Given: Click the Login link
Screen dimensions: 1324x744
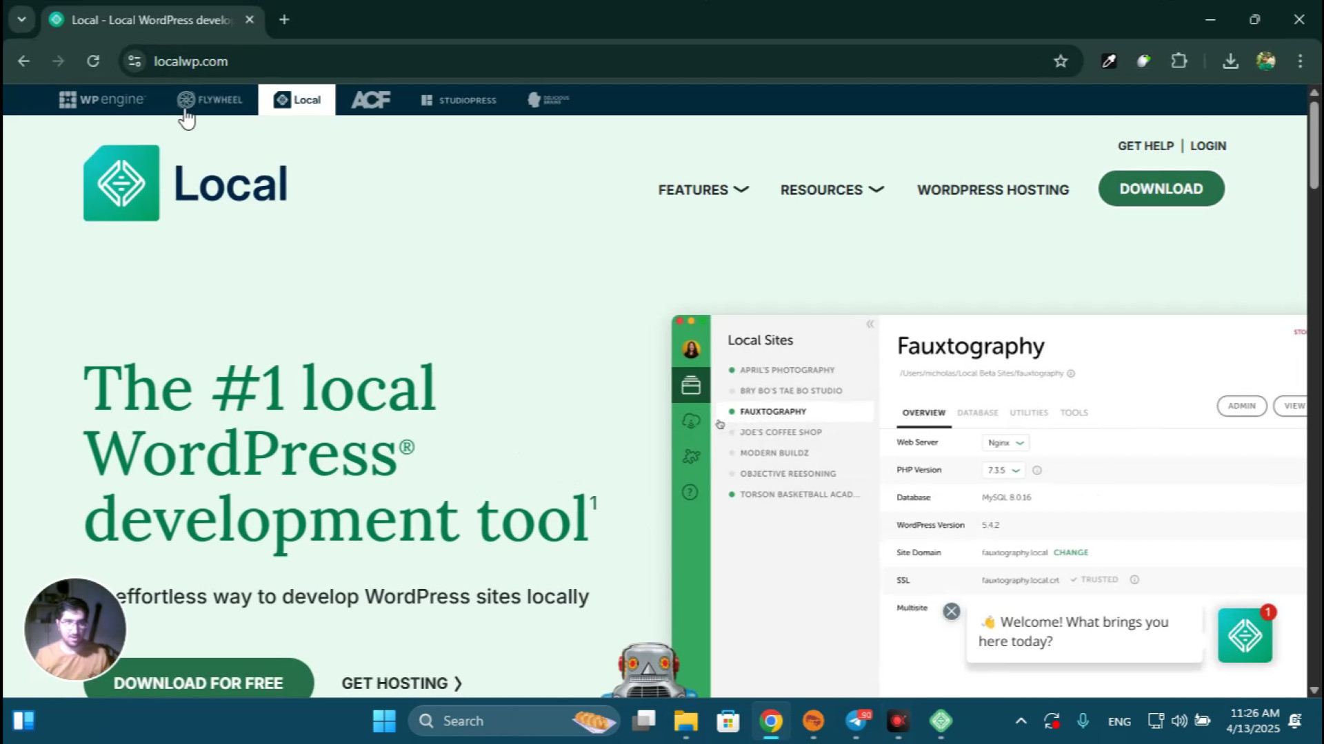Looking at the screenshot, I should [1207, 146].
